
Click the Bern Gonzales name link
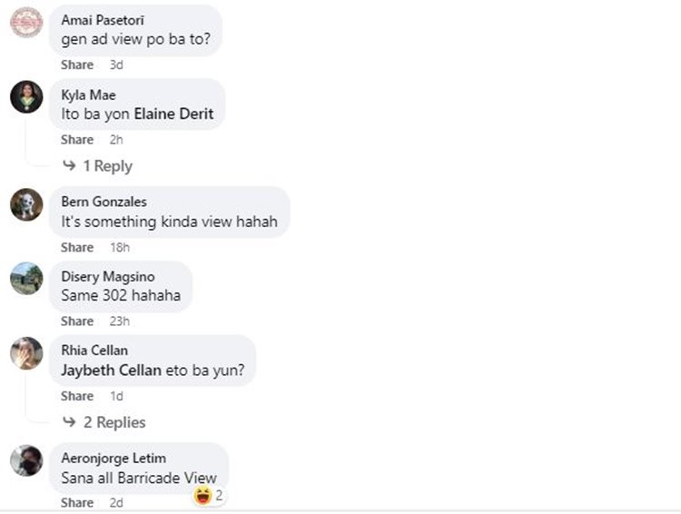104,202
